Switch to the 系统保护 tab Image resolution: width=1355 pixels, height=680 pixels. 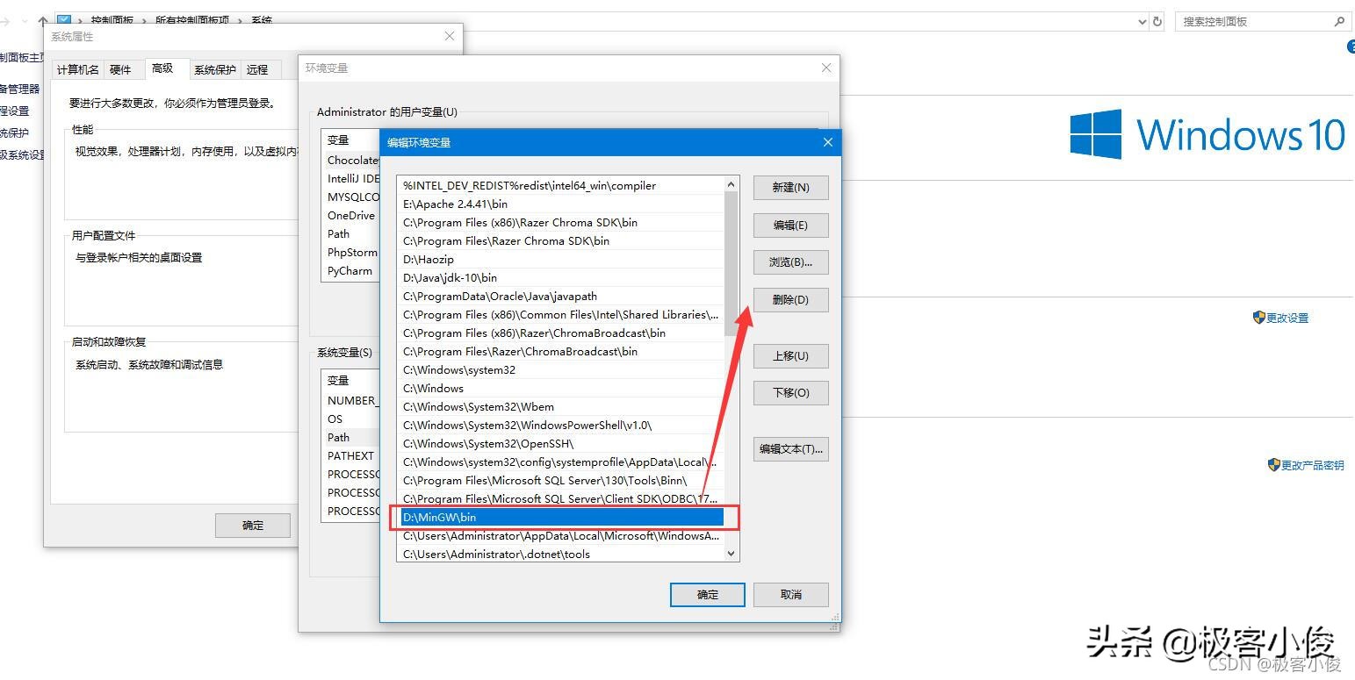click(213, 68)
